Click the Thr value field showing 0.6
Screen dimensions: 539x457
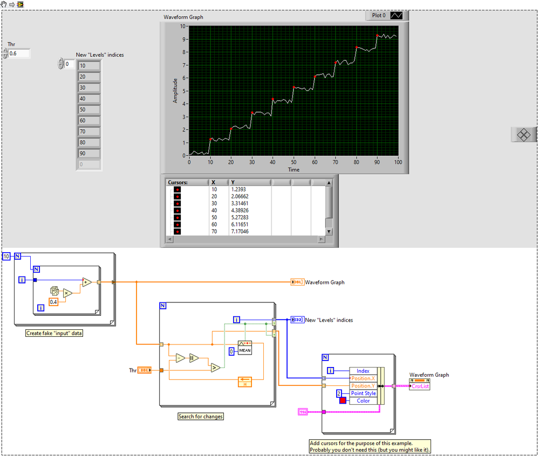(19, 53)
